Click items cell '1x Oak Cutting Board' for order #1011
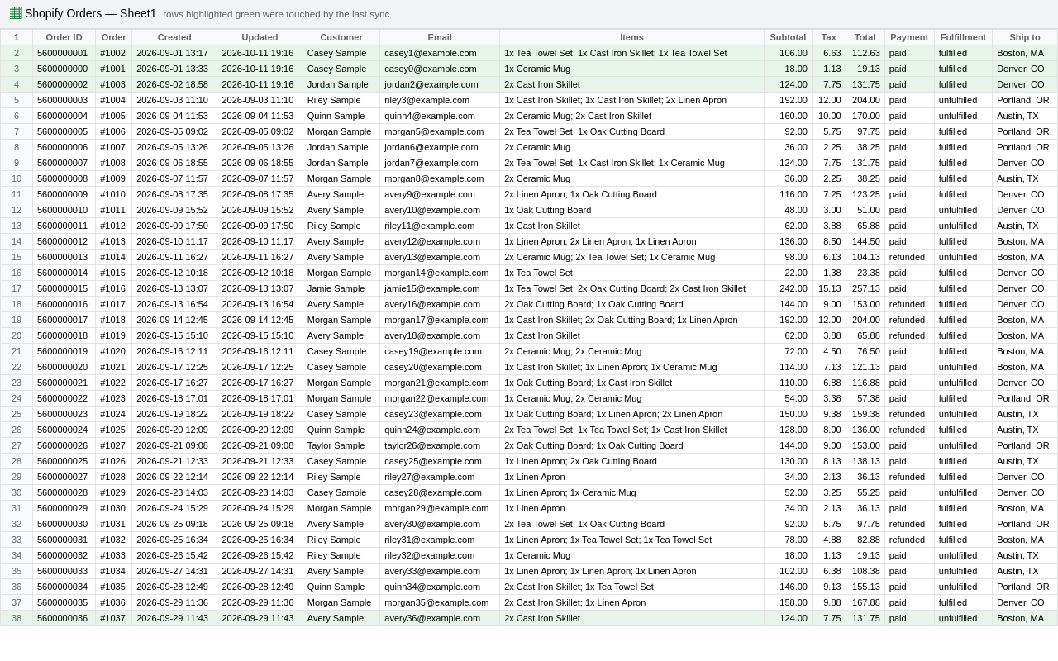1058x661 pixels. [x=631, y=210]
